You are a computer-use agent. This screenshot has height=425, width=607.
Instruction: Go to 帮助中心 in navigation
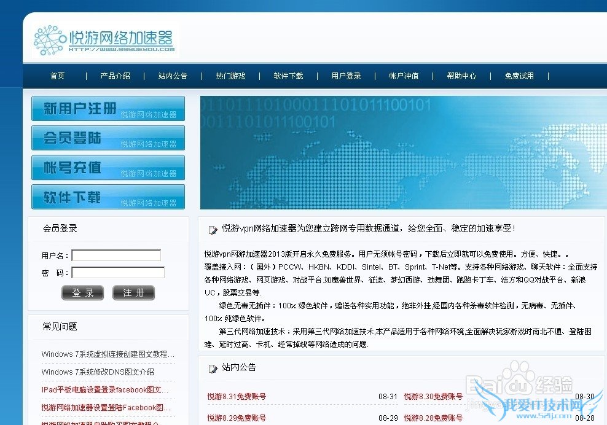click(x=461, y=76)
